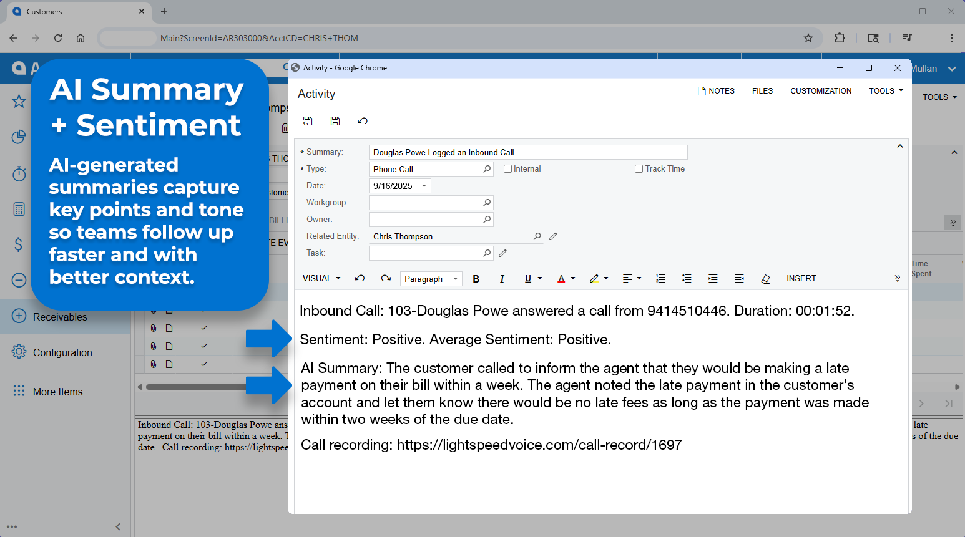Click the Save and Close icon

308,121
